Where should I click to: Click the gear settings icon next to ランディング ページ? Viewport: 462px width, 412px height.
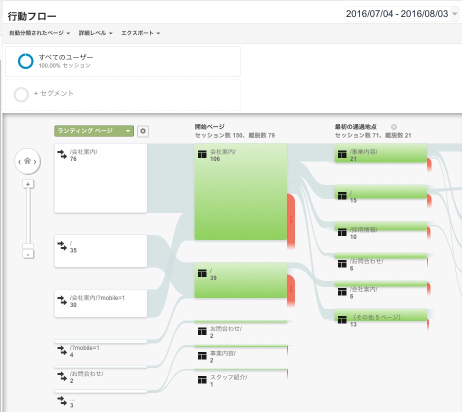[143, 131]
